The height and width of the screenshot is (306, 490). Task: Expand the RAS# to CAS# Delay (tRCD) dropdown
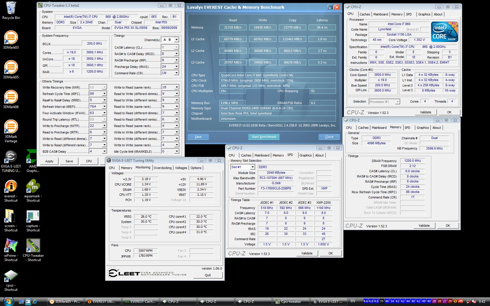(x=176, y=54)
